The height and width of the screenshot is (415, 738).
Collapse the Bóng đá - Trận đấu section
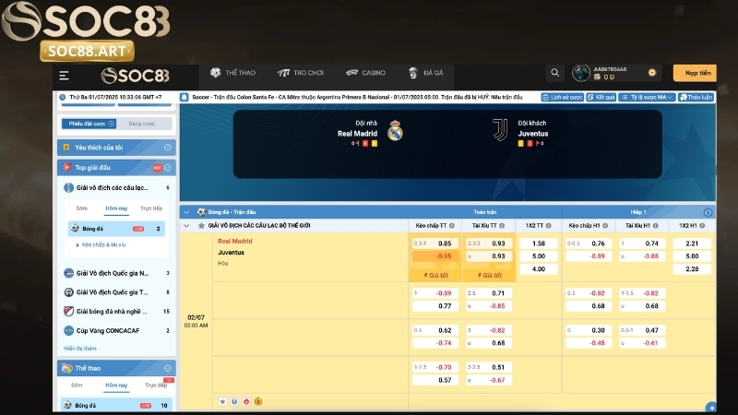click(x=187, y=212)
